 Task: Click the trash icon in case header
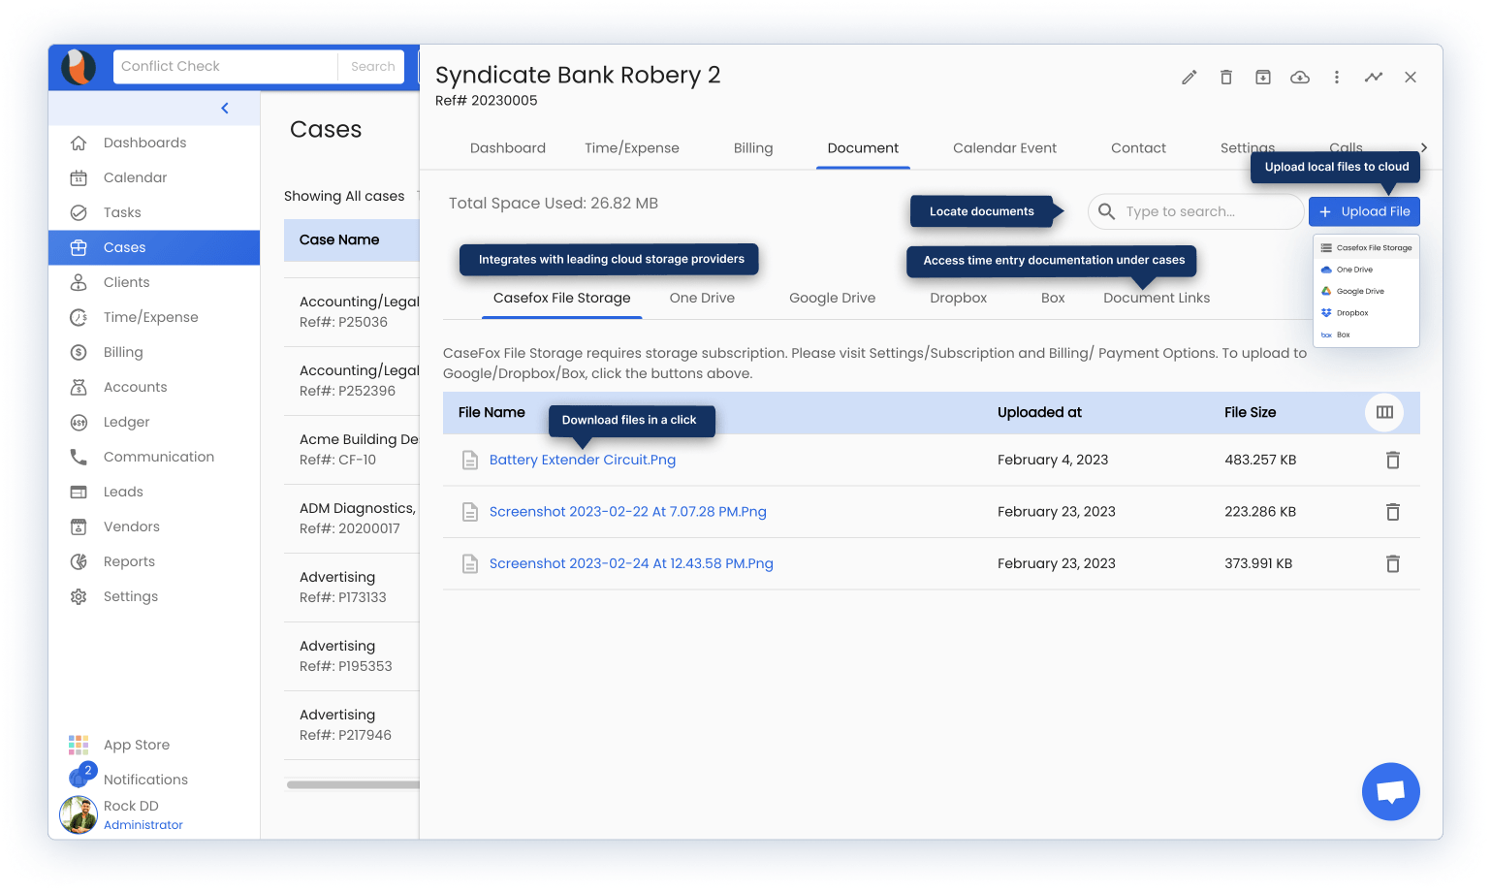coord(1225,78)
